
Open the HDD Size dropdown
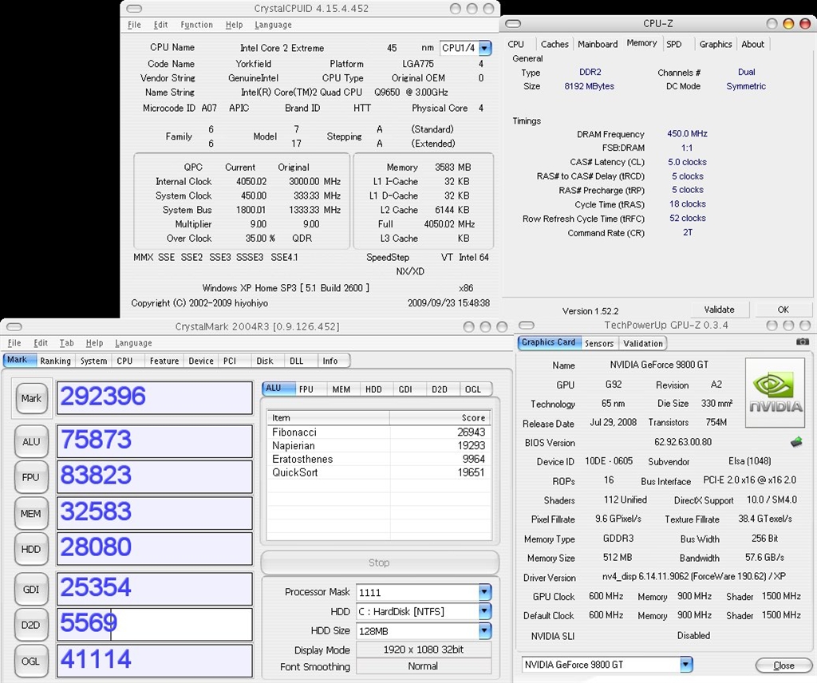click(x=484, y=631)
